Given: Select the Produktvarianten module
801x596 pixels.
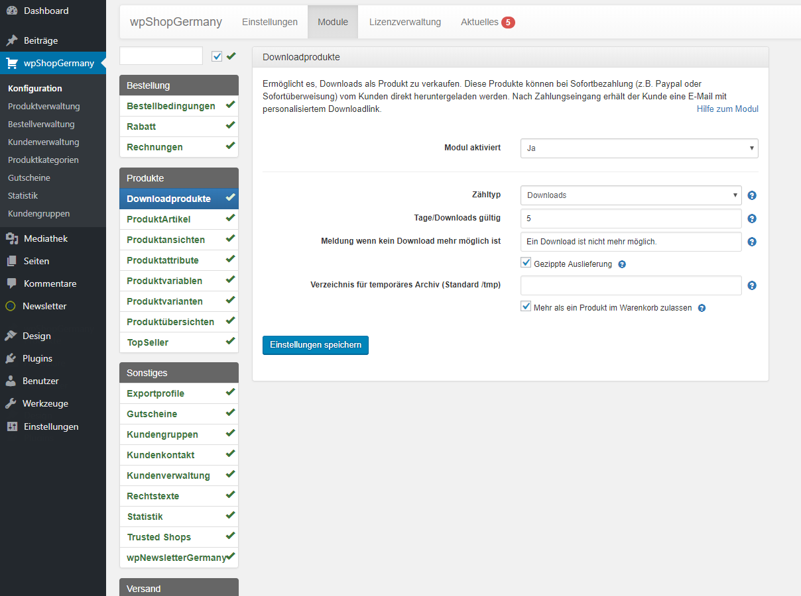Looking at the screenshot, I should (179, 301).
